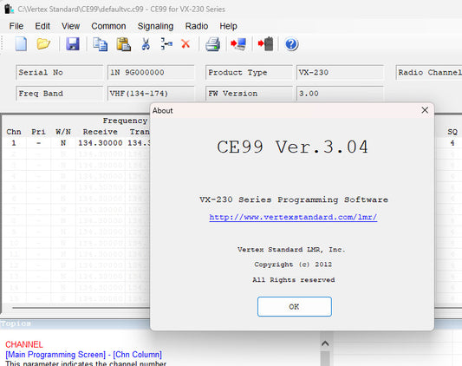Click channel 1 W/N value N
The width and height of the screenshot is (462, 366).
click(63, 143)
